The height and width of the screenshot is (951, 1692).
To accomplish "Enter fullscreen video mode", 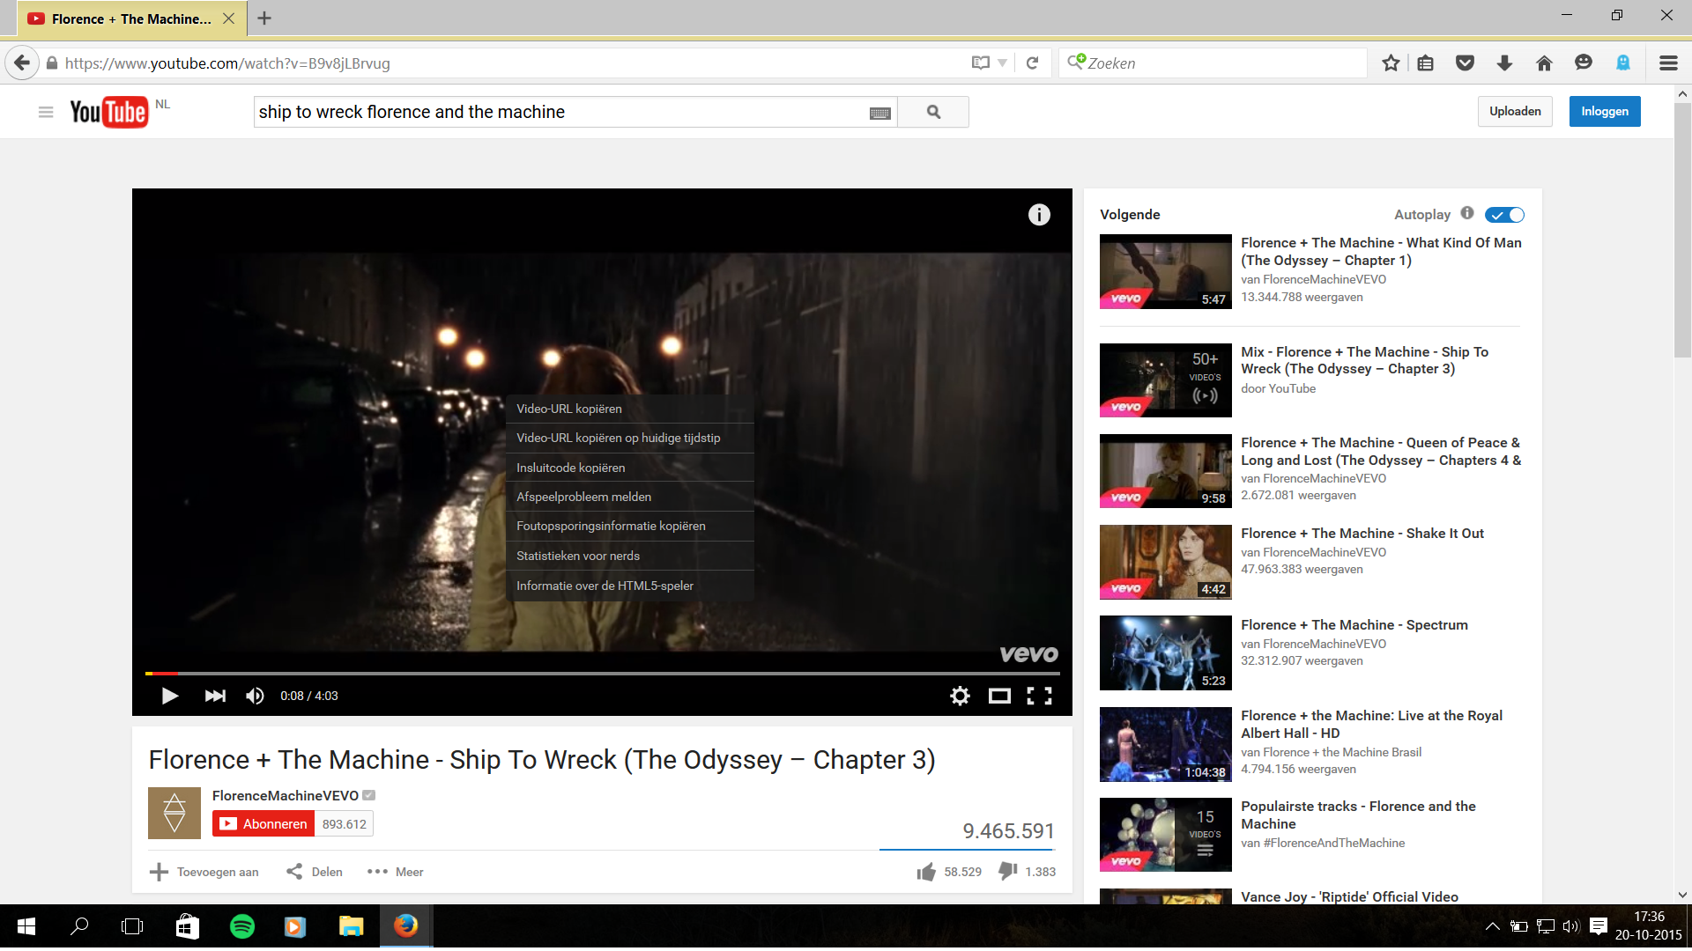I will point(1039,697).
